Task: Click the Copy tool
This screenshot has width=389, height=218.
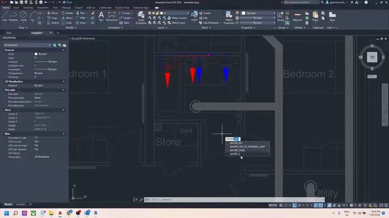Action: click(x=52, y=18)
